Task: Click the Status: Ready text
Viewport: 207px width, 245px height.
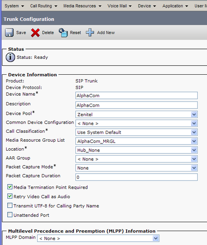Action: pos(32,57)
